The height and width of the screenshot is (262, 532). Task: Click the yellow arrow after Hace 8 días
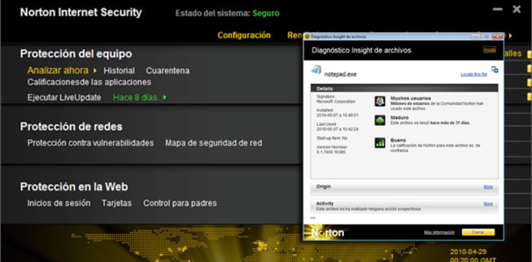coord(165,98)
